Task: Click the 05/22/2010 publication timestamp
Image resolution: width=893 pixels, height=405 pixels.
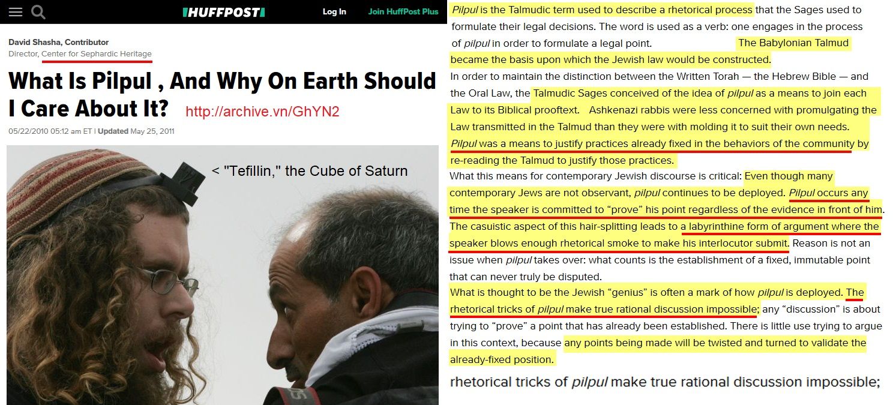Action: coord(51,131)
